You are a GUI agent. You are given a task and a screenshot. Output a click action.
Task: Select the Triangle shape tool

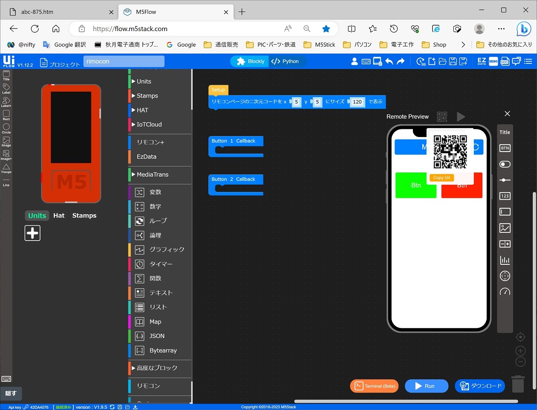click(6, 168)
